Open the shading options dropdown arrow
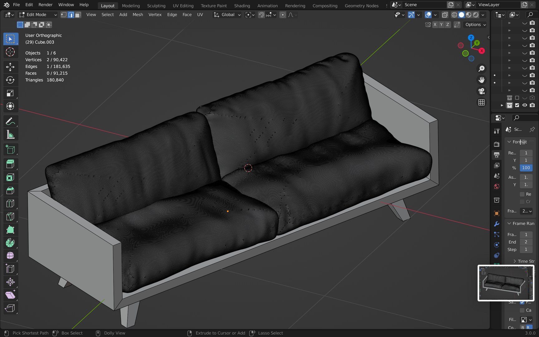Screen dimensions: 539x337 [x=483, y=15]
